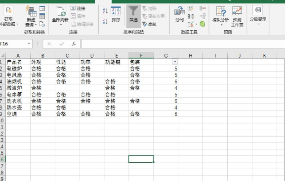
Task: Click the 重新应用 button
Action: tap(154, 16)
